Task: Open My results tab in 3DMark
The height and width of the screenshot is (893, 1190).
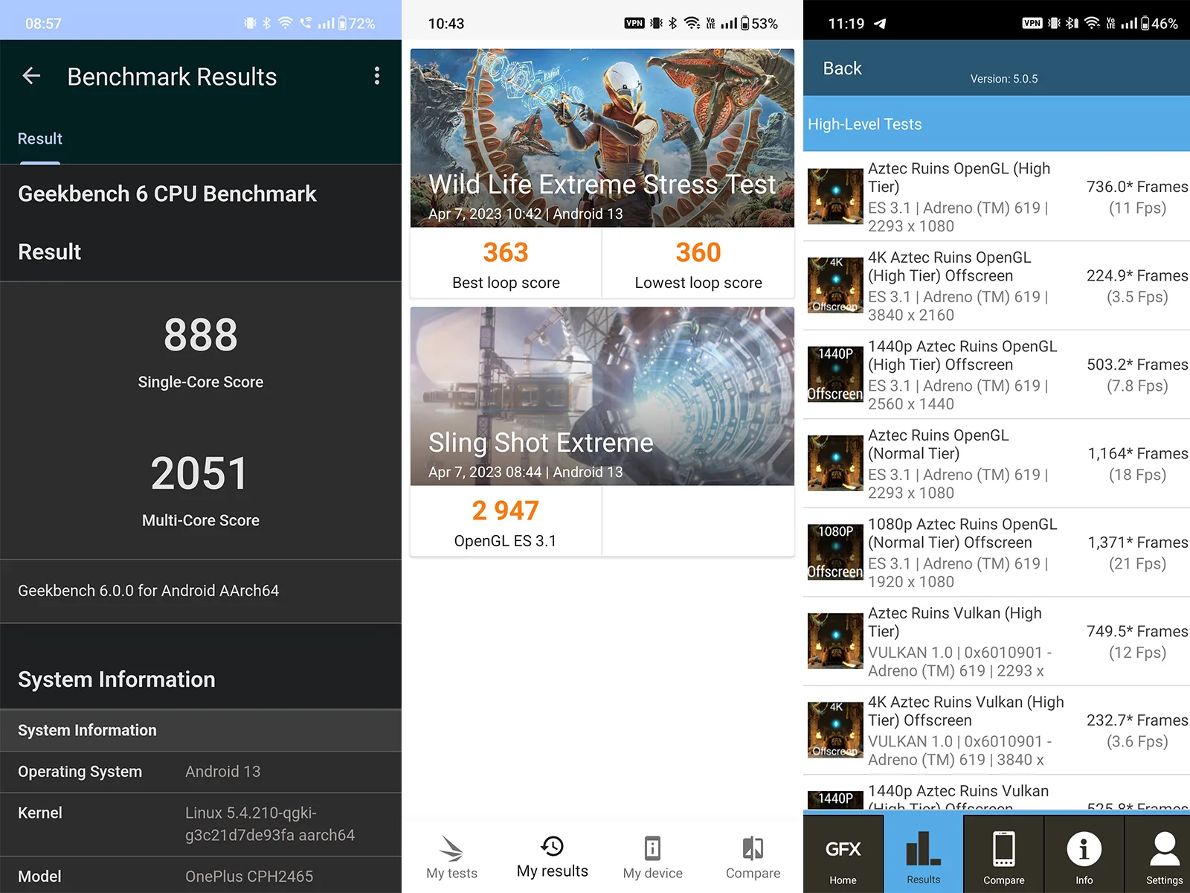Action: coord(553,857)
